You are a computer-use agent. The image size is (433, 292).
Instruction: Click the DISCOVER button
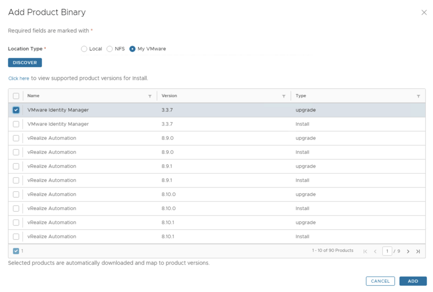(x=25, y=63)
